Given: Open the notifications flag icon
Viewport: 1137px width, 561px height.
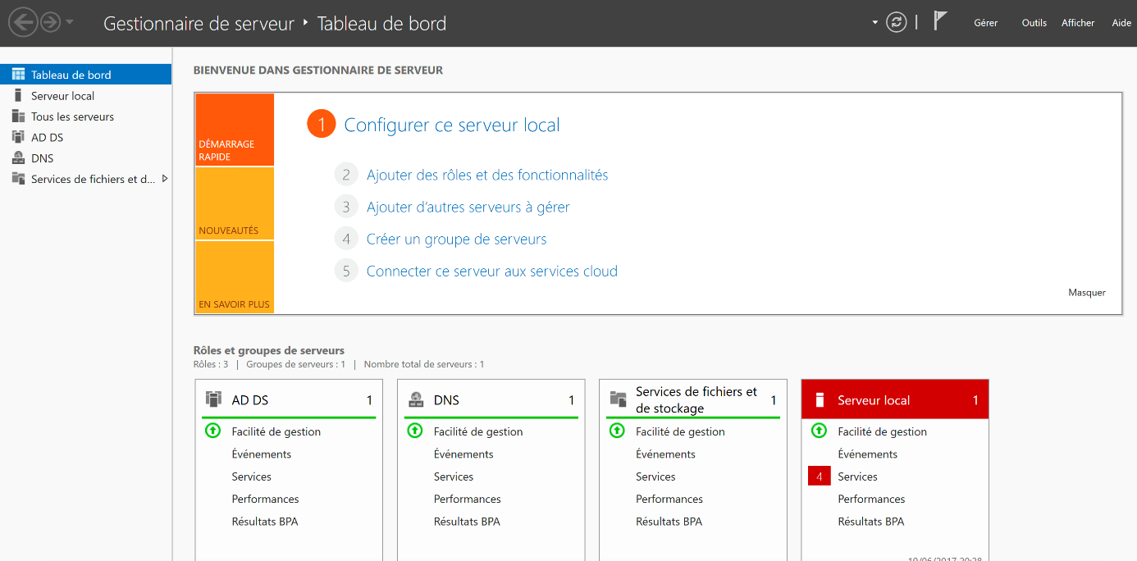Looking at the screenshot, I should (x=940, y=22).
